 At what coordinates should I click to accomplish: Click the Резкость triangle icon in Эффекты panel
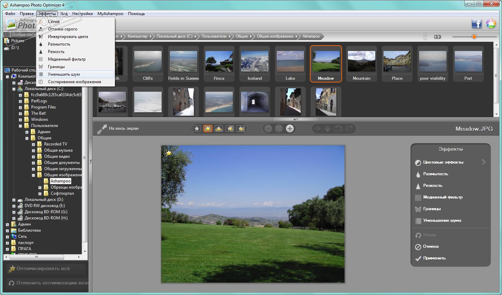tap(418, 186)
